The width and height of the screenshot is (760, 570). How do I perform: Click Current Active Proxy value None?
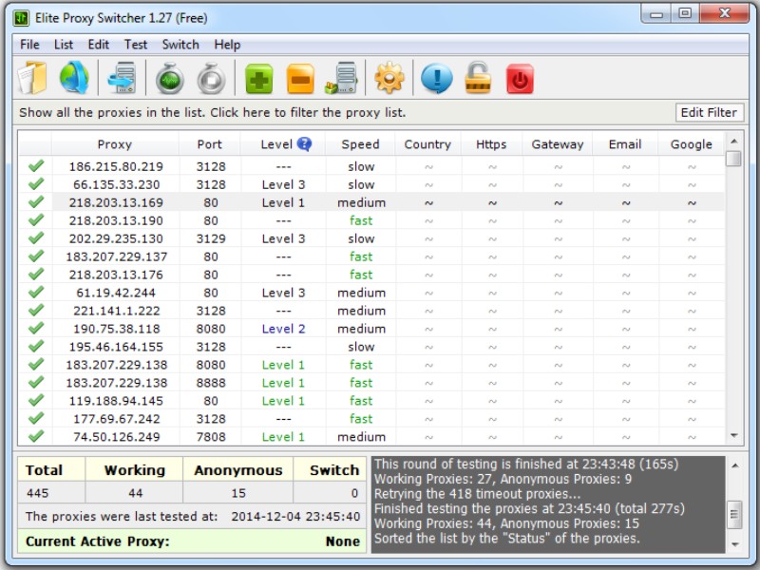pos(342,541)
